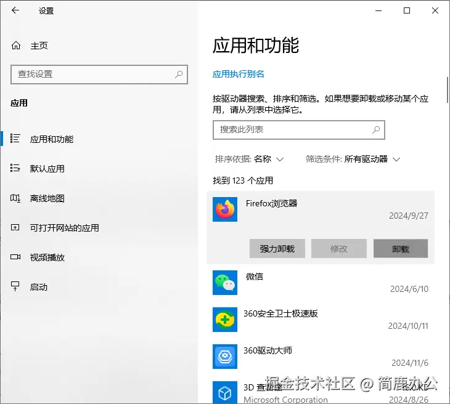Click the 2024/10/11 date text

pos(408,326)
